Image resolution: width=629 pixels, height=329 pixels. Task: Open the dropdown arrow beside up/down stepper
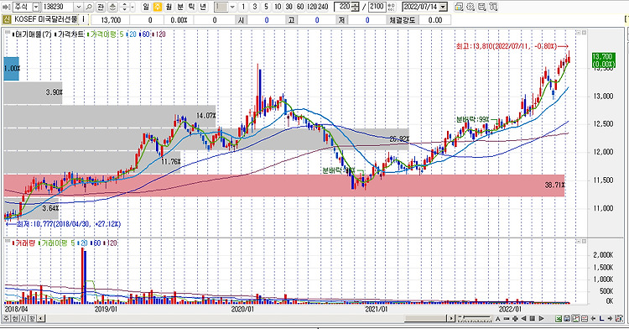(133, 7)
